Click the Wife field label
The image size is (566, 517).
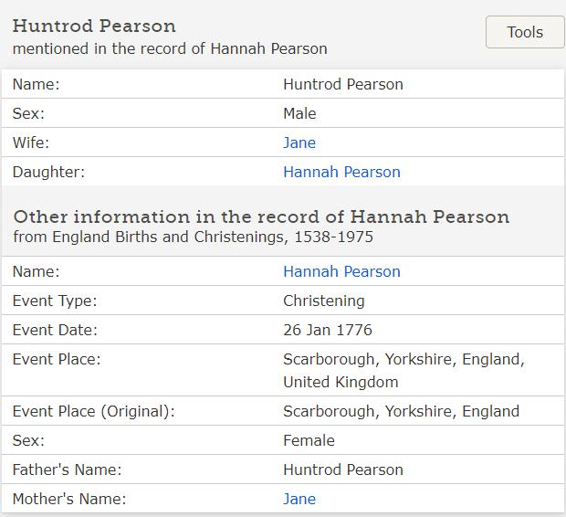click(x=31, y=142)
